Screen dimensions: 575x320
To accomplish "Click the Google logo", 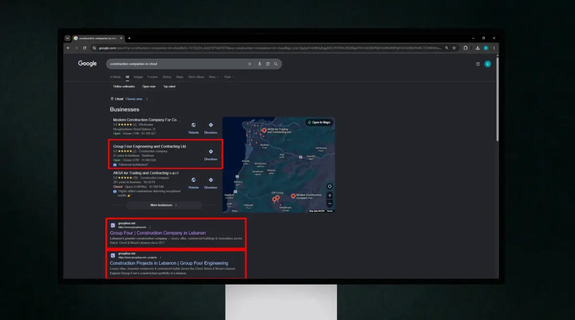I will pyautogui.click(x=87, y=63).
